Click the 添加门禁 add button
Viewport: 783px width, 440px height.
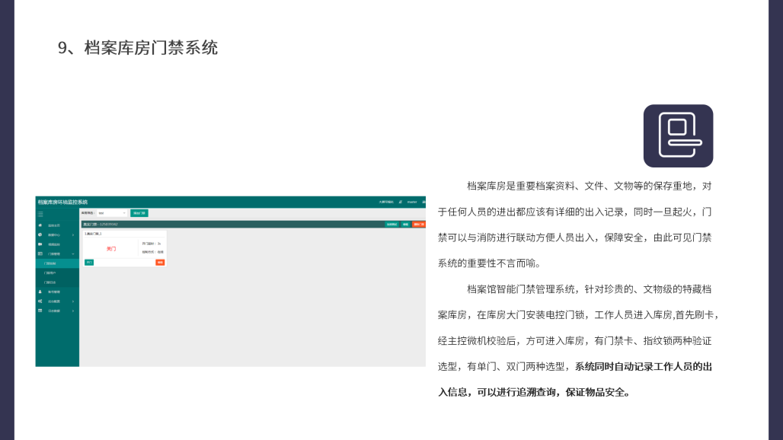tap(139, 214)
